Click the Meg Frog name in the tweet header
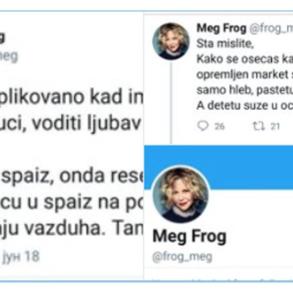This screenshot has width=293, height=293. coord(221,28)
